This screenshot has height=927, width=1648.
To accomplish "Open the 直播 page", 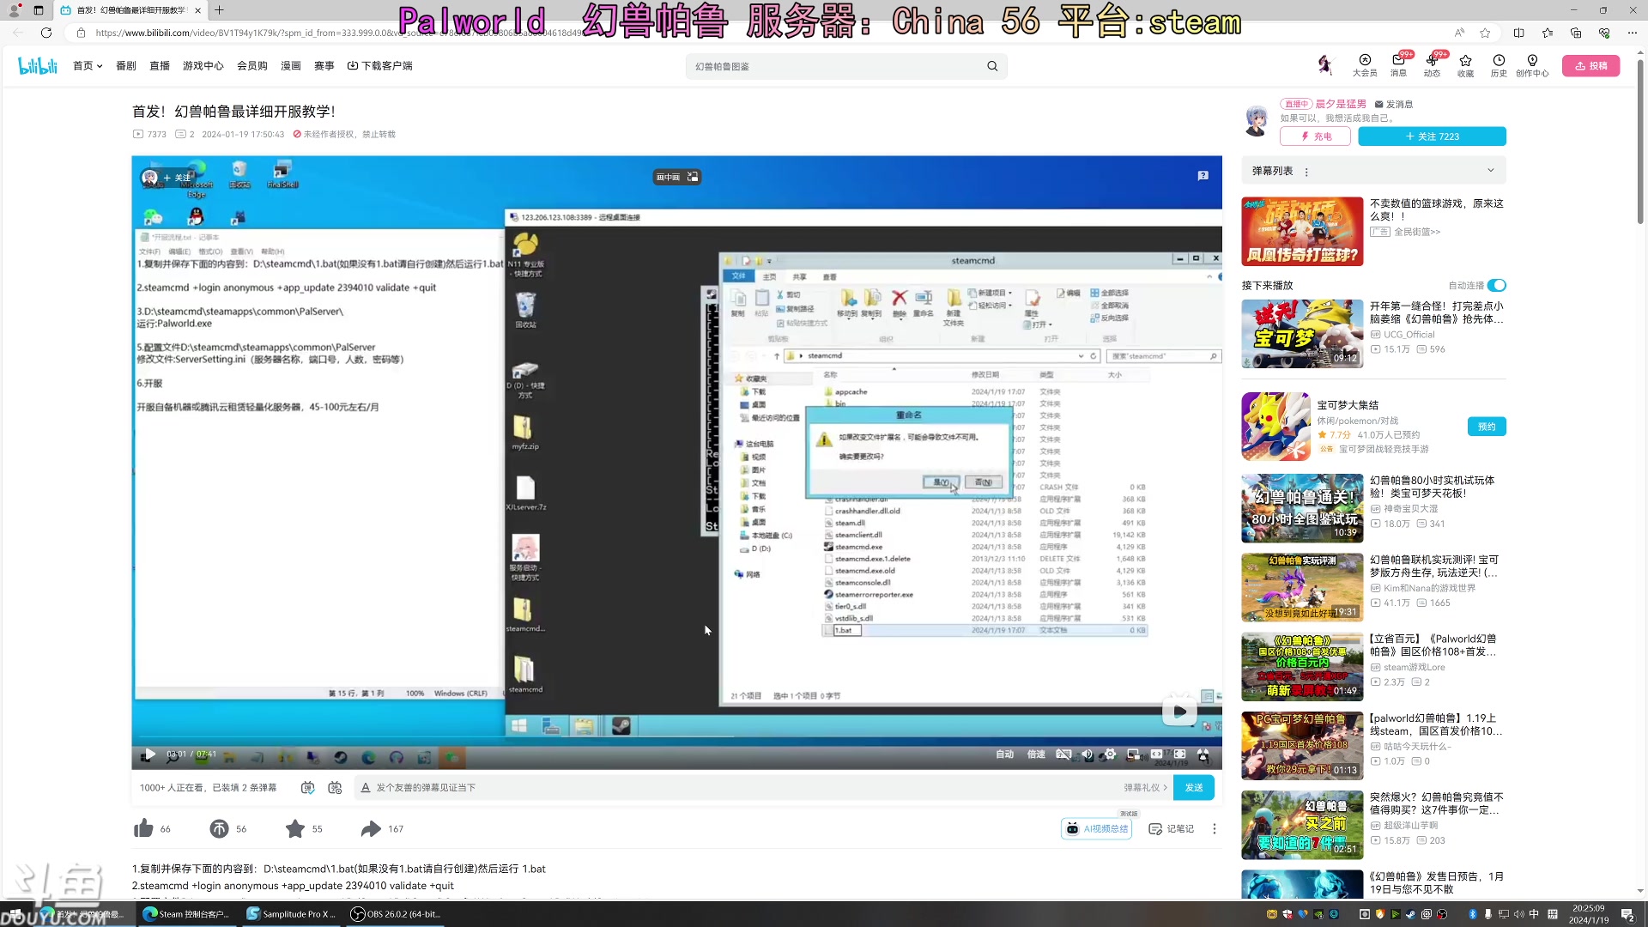I will coord(160,66).
